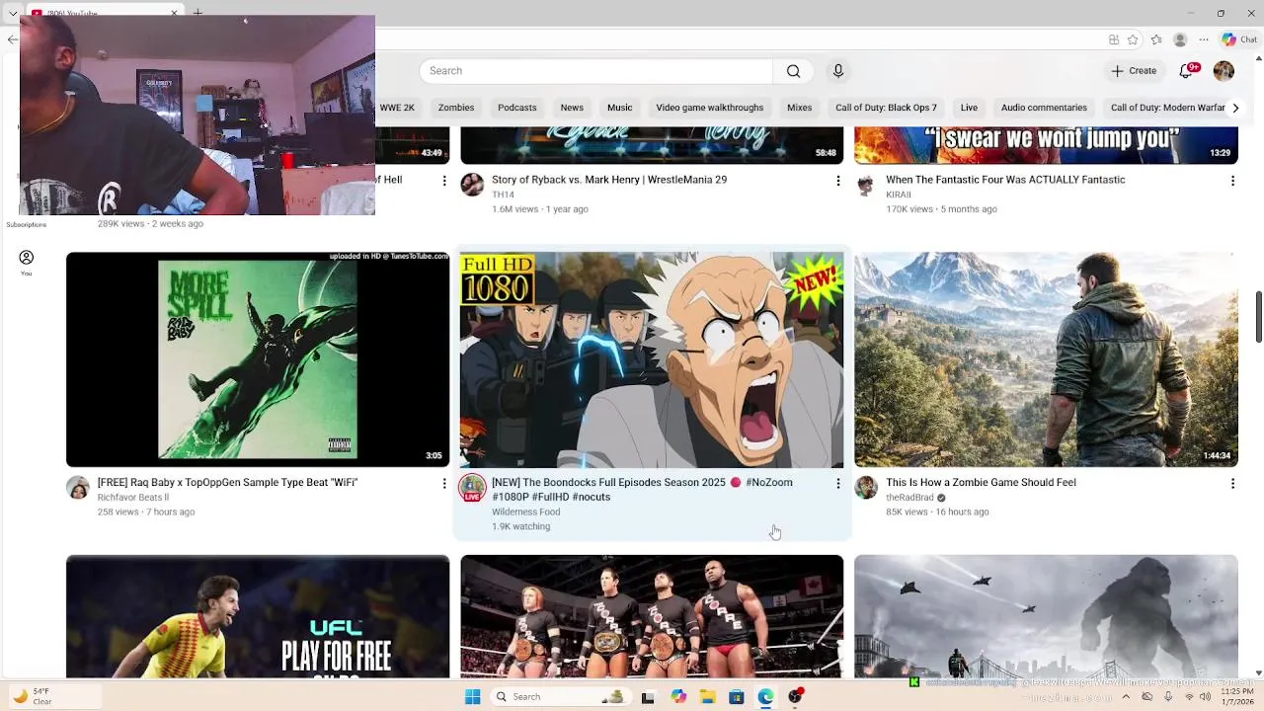Viewport: 1264px width, 711px height.
Task: Open the zombie game landscape thumbnail
Action: coord(1046,359)
